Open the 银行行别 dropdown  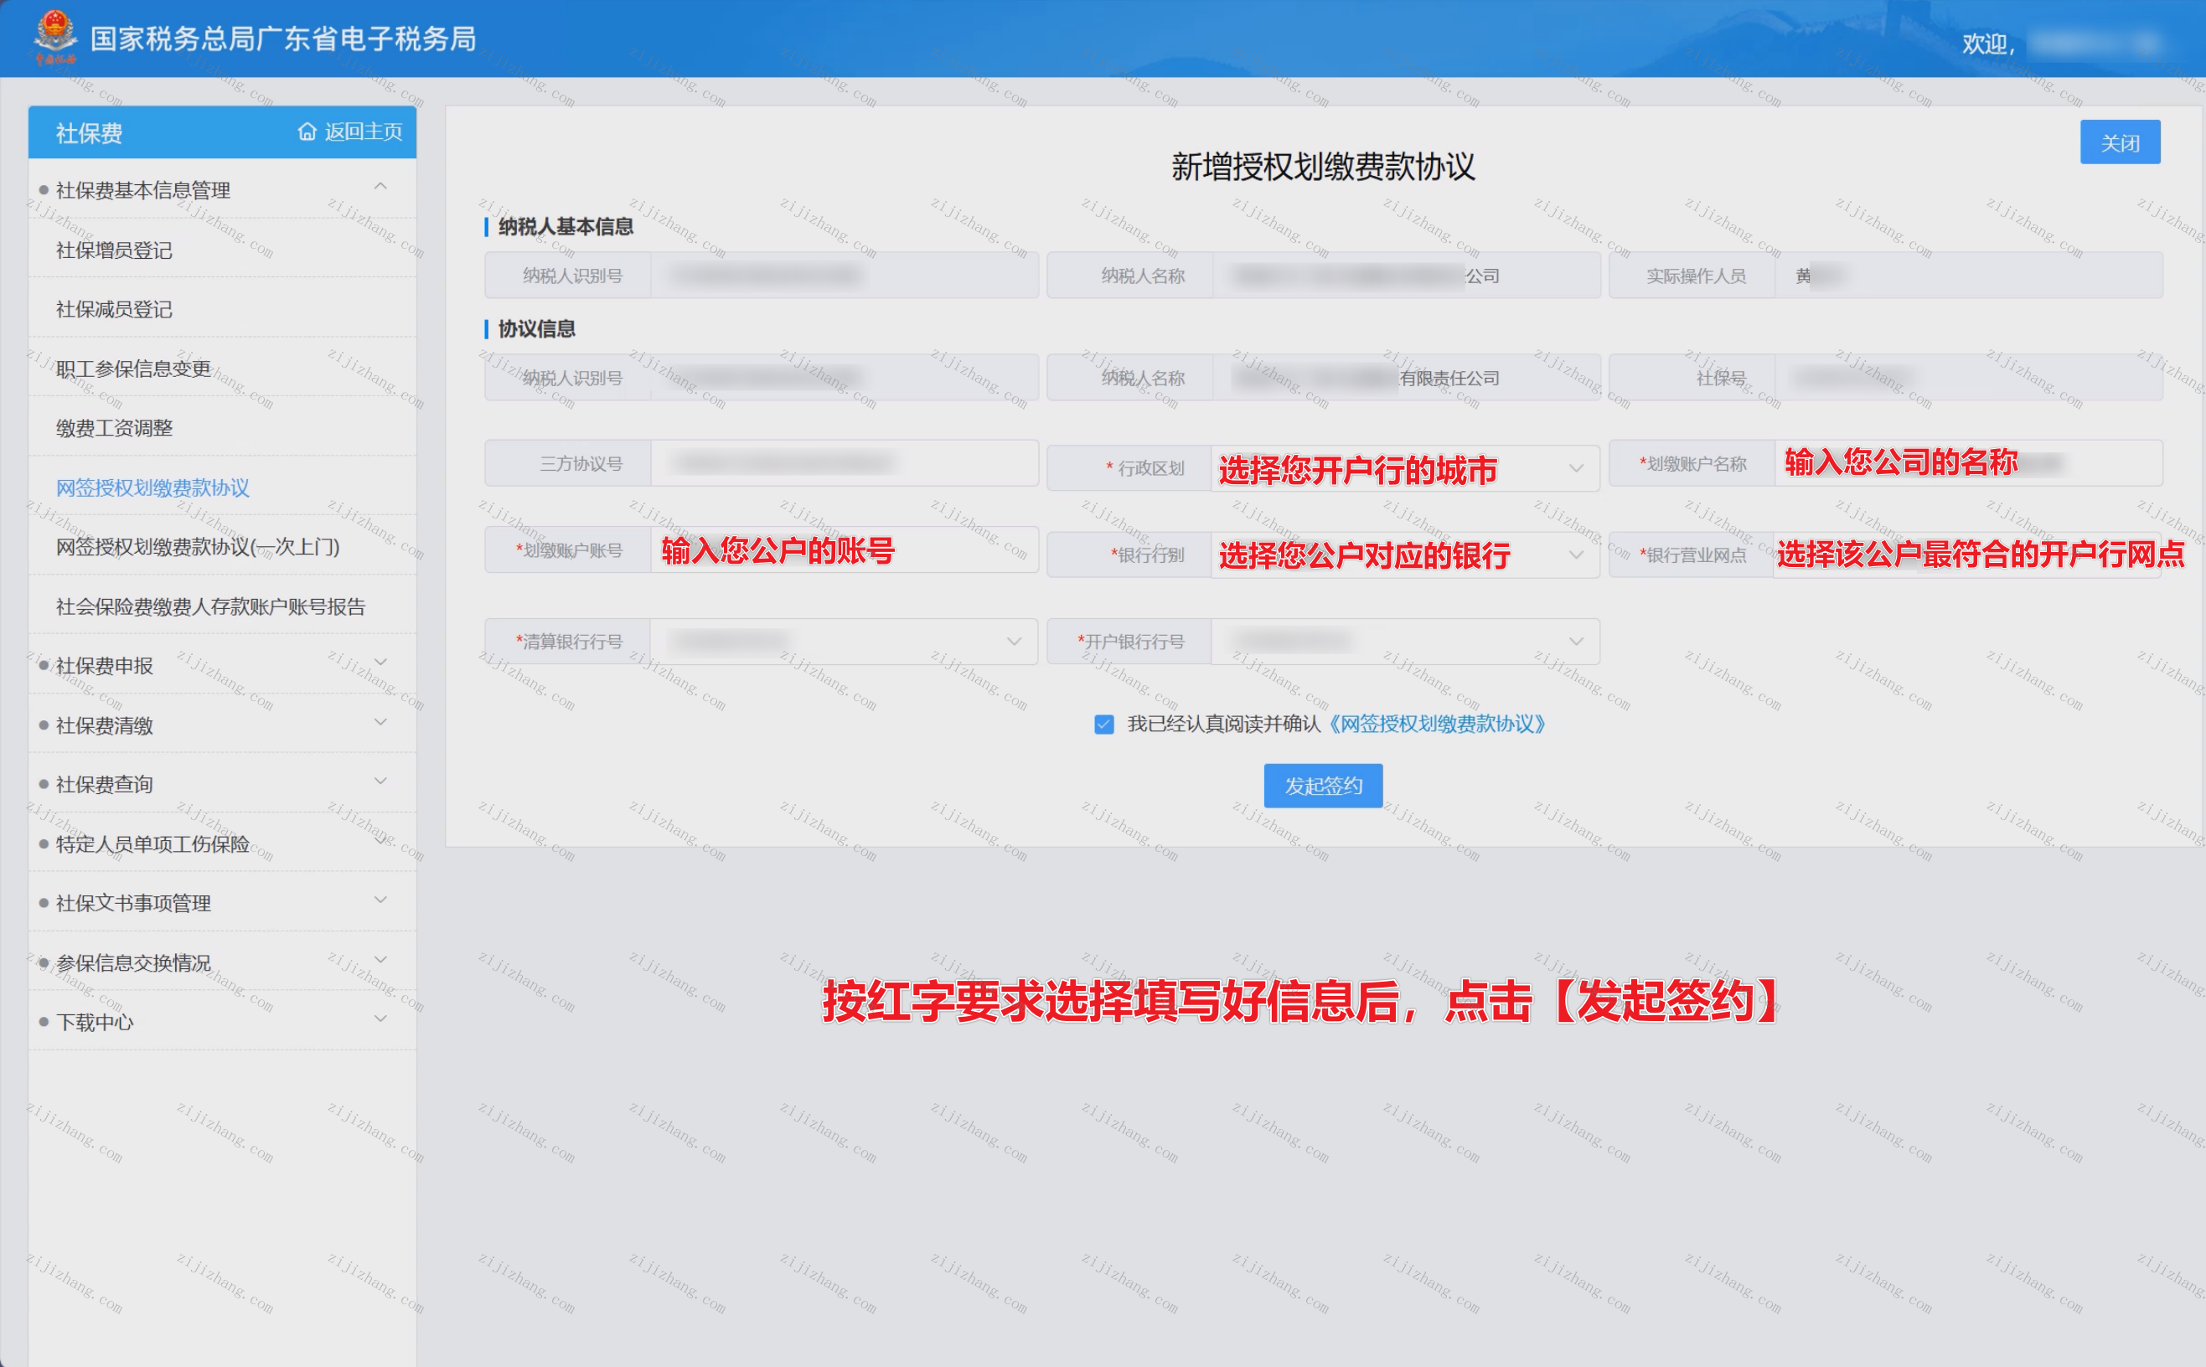pos(1405,555)
